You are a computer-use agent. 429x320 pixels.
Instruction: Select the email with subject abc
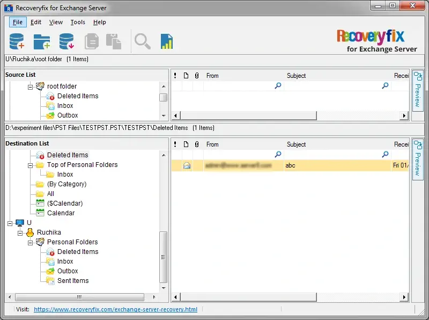coord(290,165)
